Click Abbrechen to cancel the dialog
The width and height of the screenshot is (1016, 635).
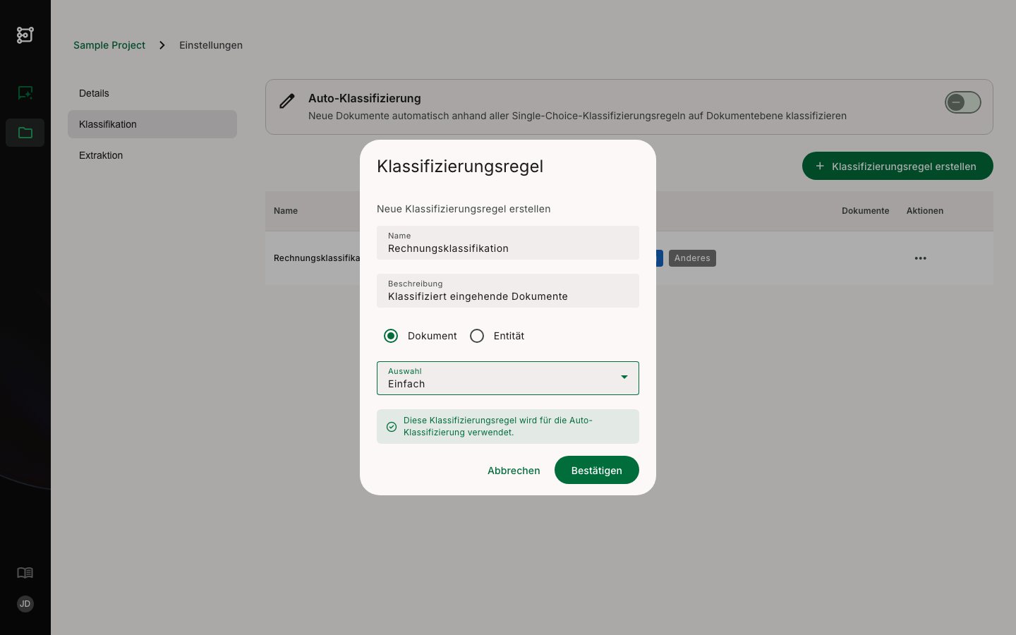(x=514, y=471)
